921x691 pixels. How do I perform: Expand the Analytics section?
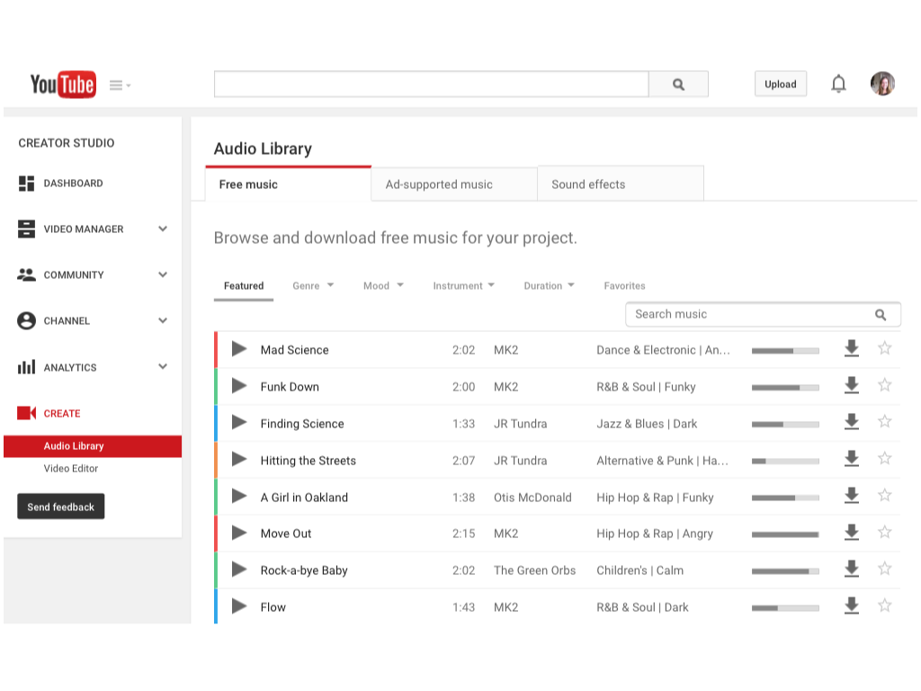[x=163, y=367]
